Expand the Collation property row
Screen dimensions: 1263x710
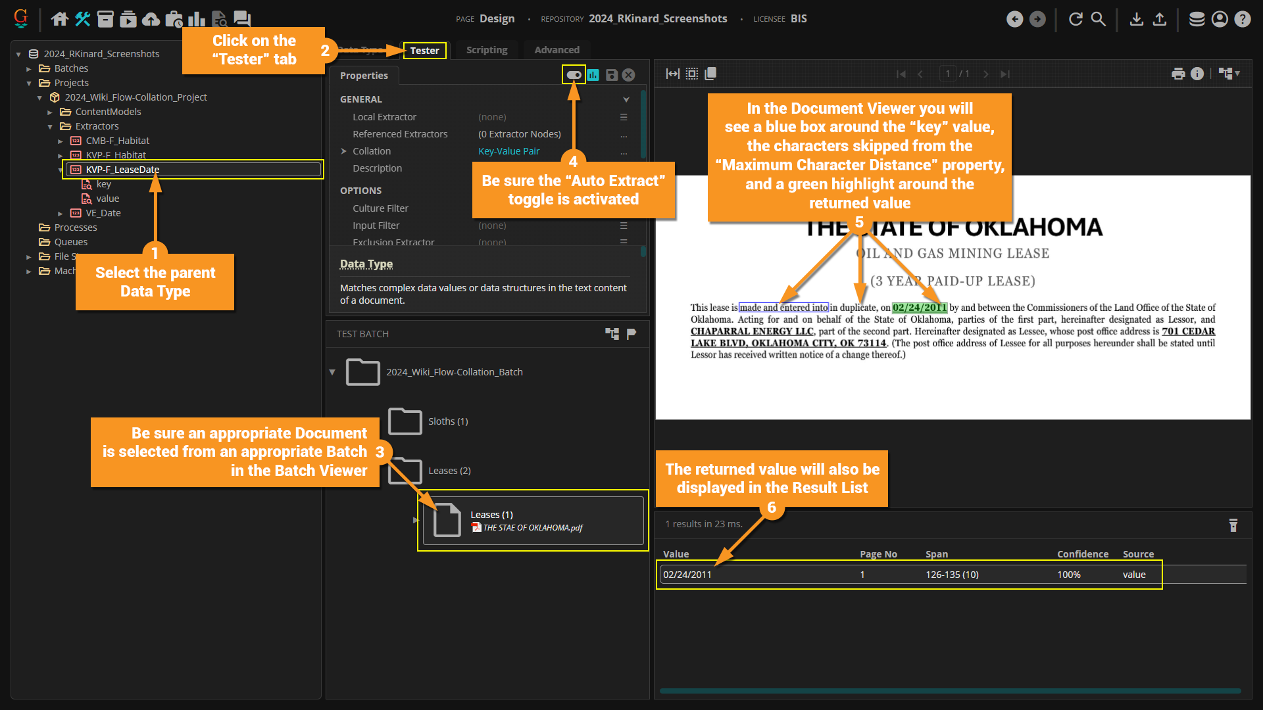point(344,151)
